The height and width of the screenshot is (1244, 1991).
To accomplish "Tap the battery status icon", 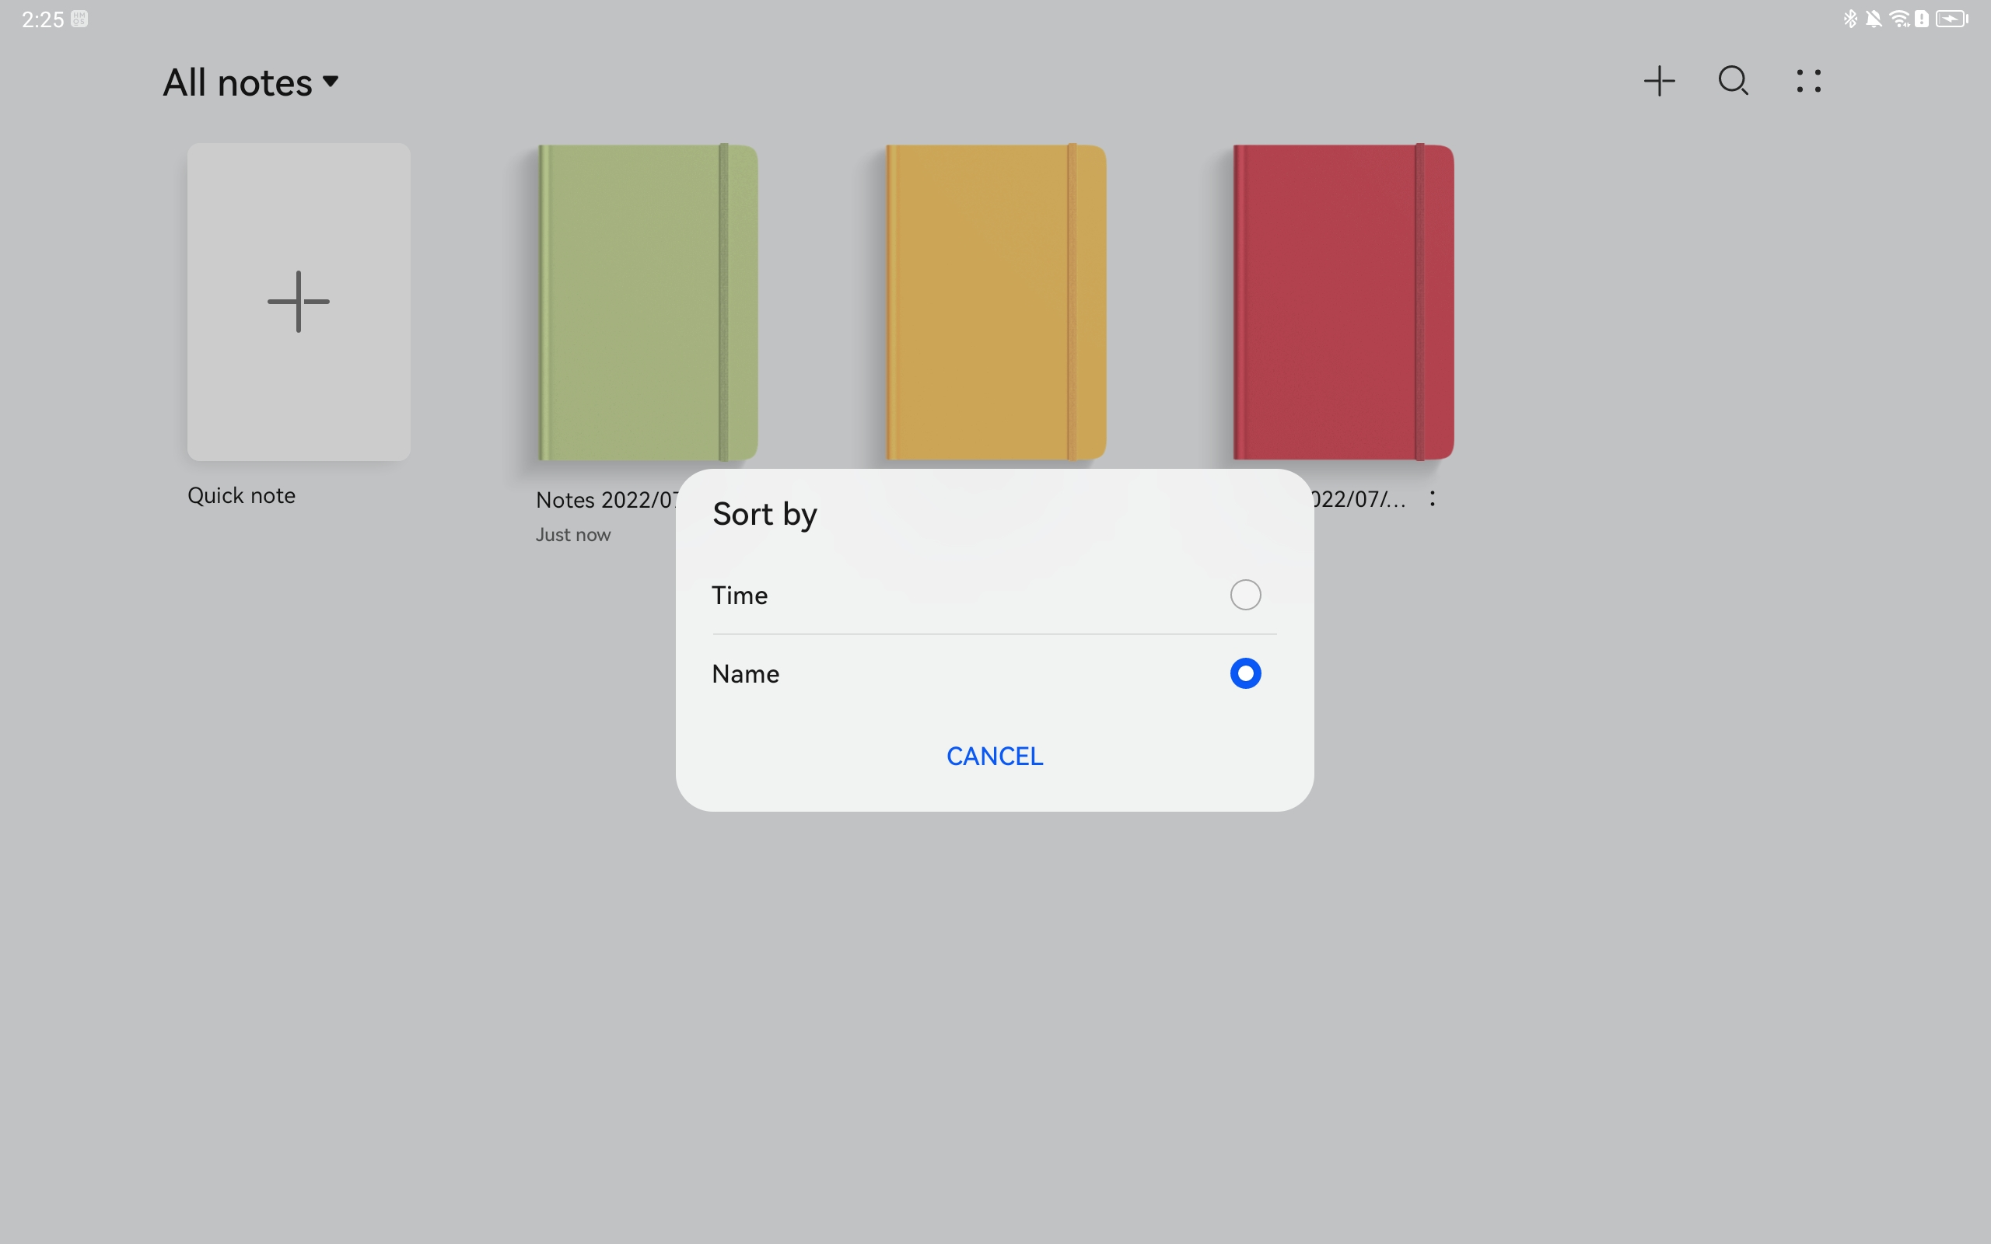I will [1951, 18].
